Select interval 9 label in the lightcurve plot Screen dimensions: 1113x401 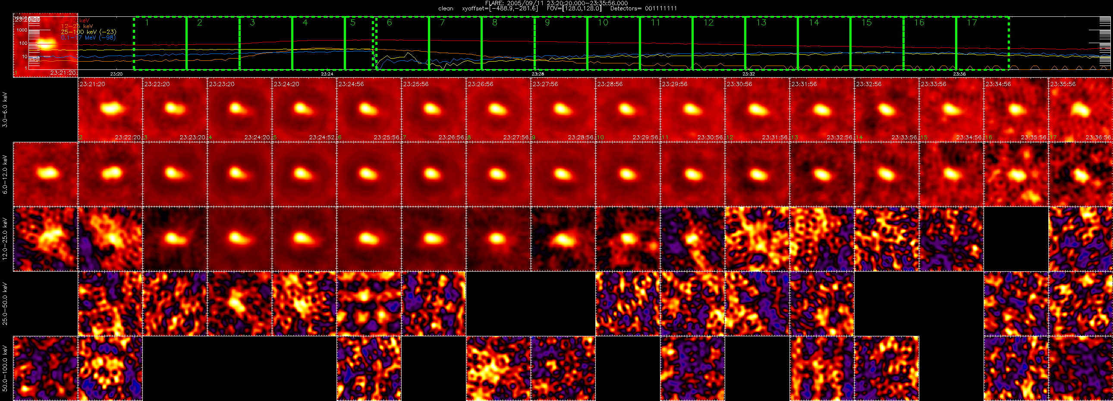(547, 22)
